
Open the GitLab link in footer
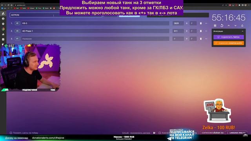125,133
